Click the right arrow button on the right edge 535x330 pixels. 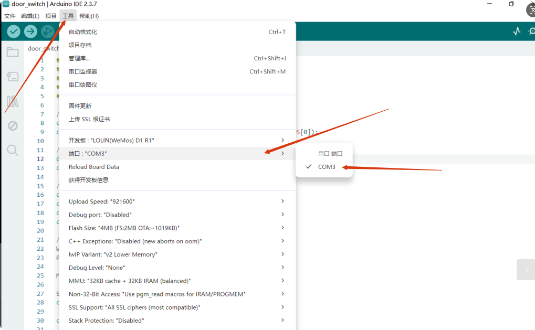click(x=526, y=270)
